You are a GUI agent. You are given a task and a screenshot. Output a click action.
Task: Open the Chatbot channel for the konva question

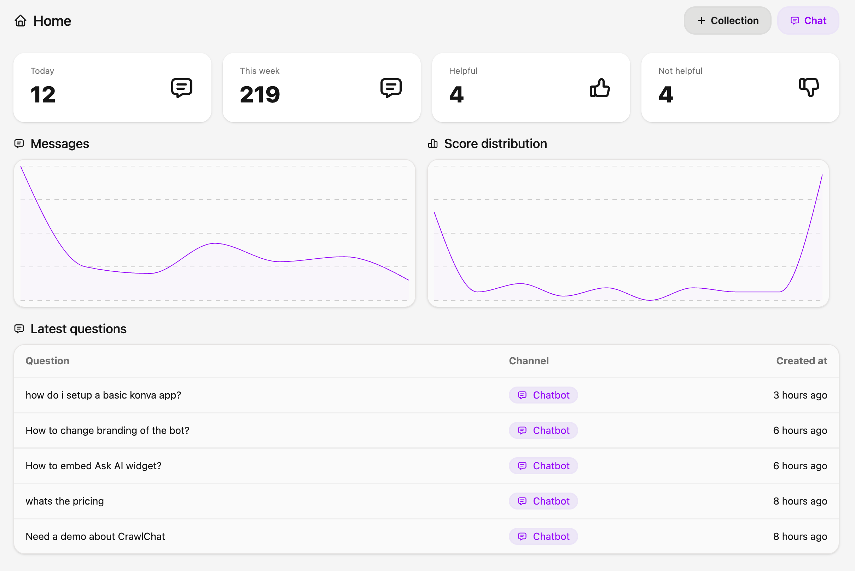[543, 395]
